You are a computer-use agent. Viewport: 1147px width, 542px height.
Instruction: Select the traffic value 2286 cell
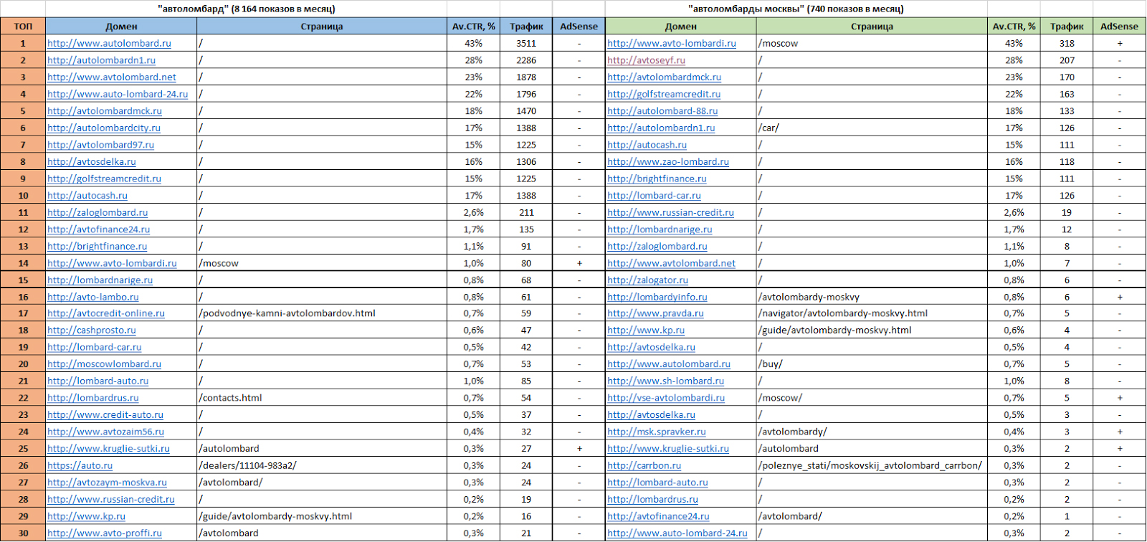[526, 60]
